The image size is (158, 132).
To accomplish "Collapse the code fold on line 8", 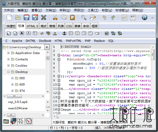I will click(59, 76).
